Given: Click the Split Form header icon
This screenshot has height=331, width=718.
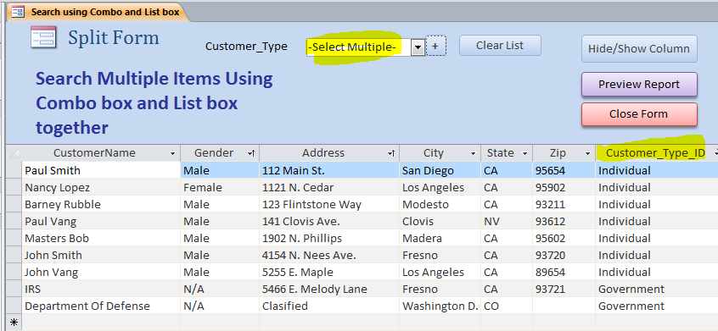Looking at the screenshot, I should (x=43, y=37).
